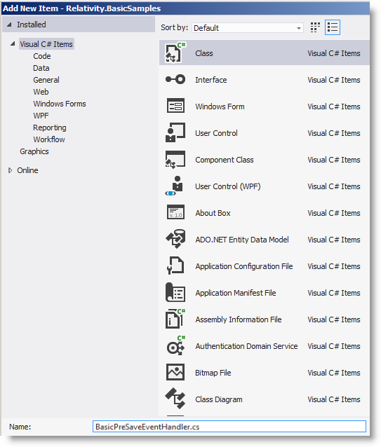Open the Sort by Default dropdown

coord(248,28)
